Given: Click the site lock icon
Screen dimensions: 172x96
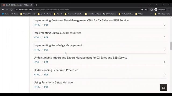Looking at the screenshot, I should click(17, 10).
